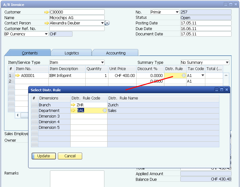Close the A/R Invoice window
Viewport: 240px width, 187px height.
pyautogui.click(x=236, y=4)
